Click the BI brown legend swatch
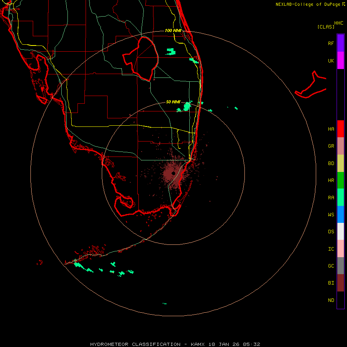This screenshot has width=347, height=347. (340, 283)
